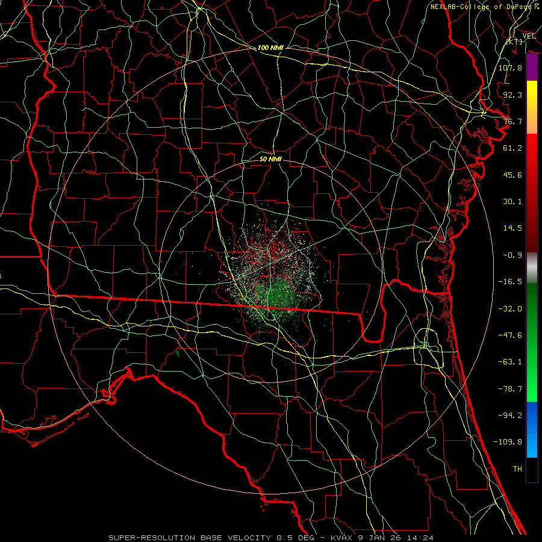Click the -32.0 velocity scale value
The width and height of the screenshot is (542, 542).
pos(510,309)
